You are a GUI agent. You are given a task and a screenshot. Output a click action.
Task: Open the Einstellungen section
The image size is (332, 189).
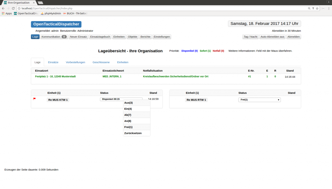click(162, 37)
